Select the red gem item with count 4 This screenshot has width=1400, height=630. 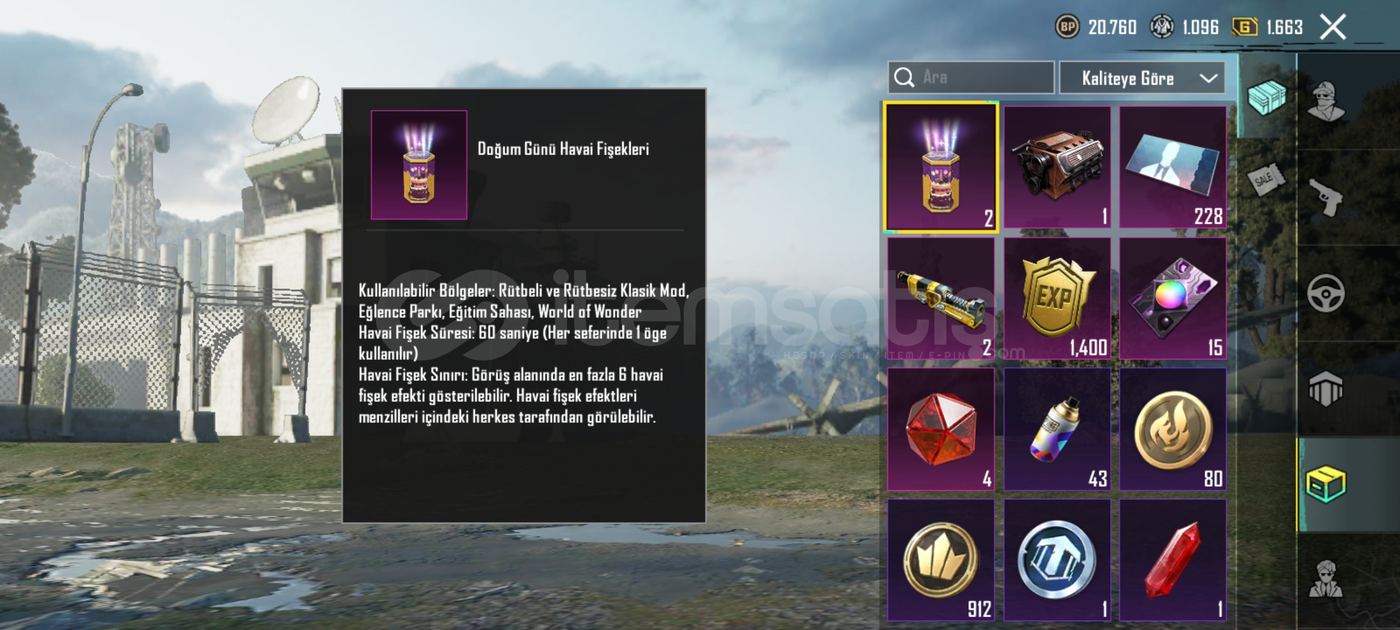click(x=940, y=429)
